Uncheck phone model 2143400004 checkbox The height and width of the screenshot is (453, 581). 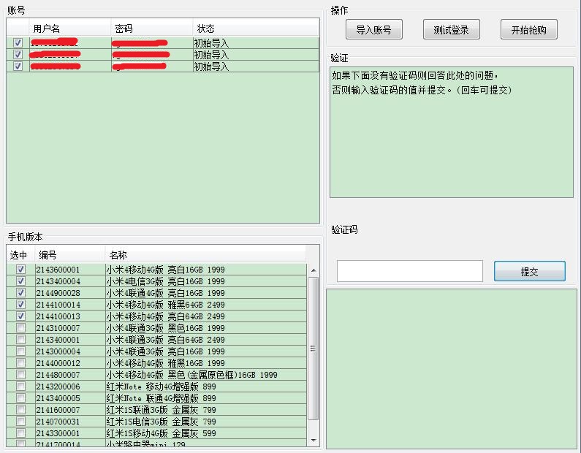pos(20,281)
